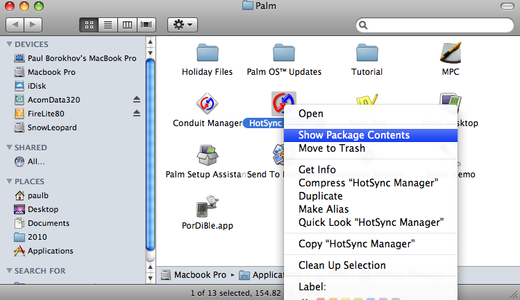Select the AcomData320 drive
520x300 pixels.
[47, 100]
